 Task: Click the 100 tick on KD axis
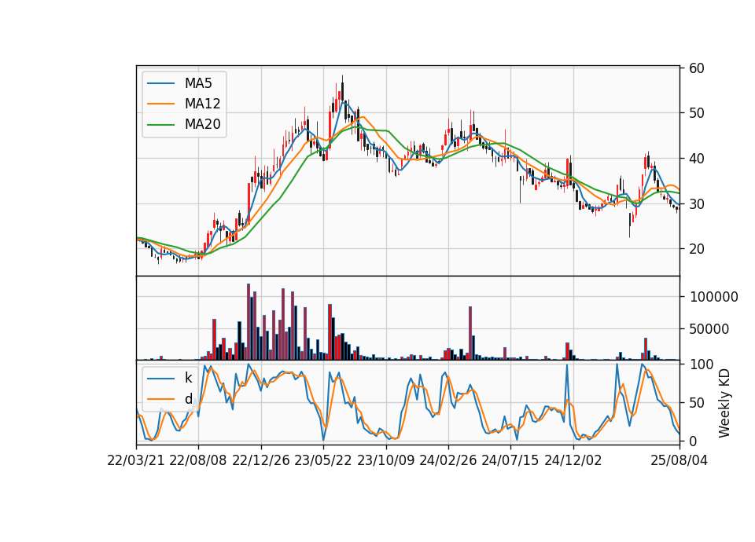[x=702, y=364]
